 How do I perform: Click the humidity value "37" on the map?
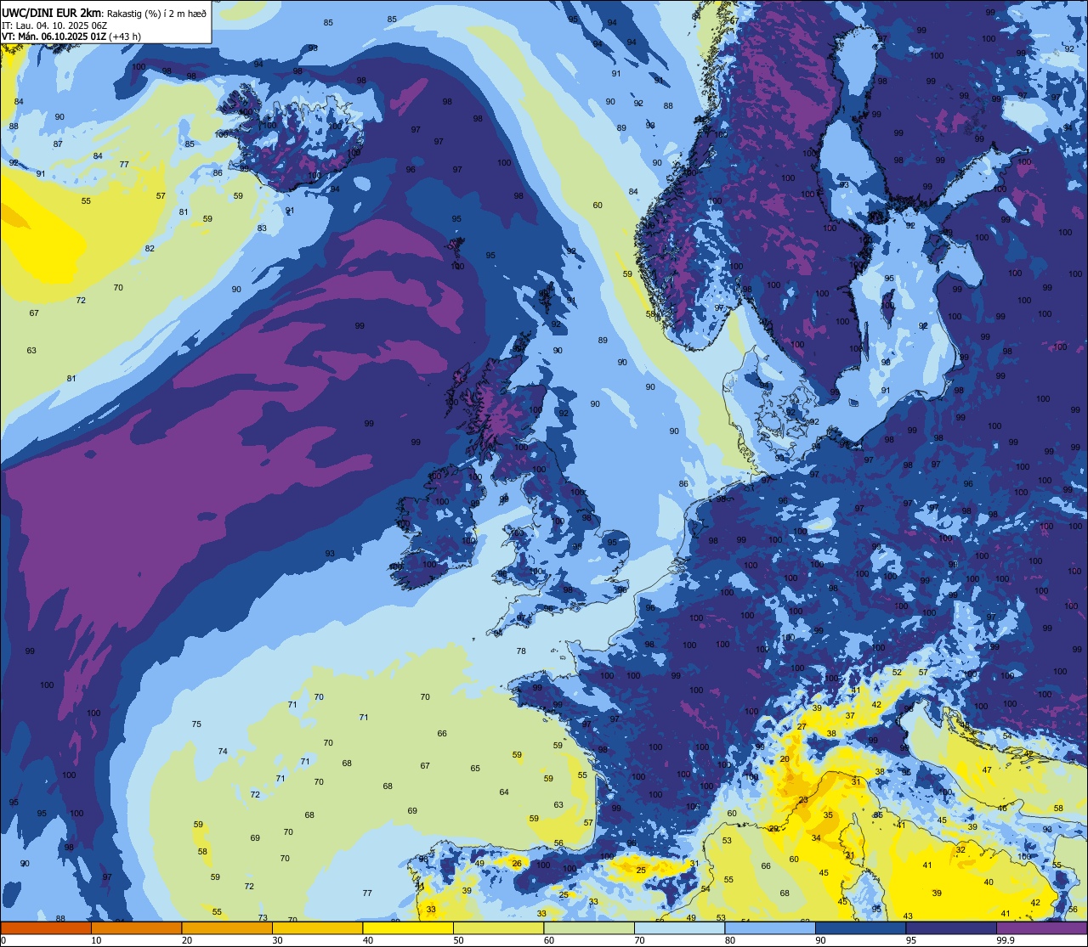(x=849, y=715)
